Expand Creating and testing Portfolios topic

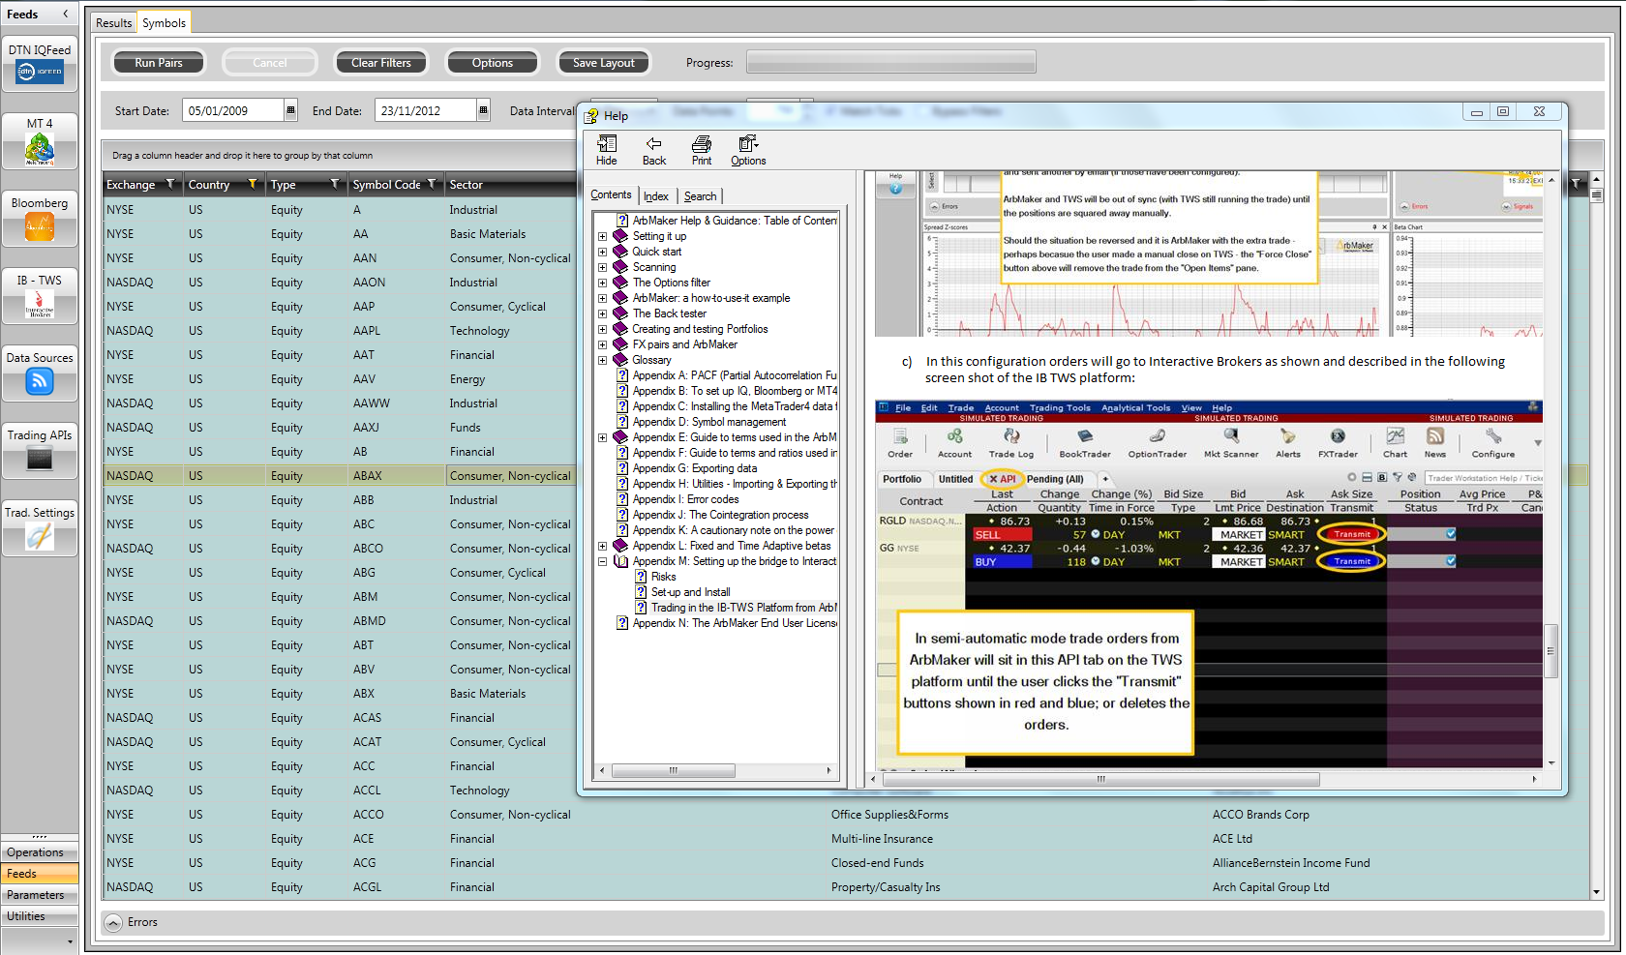point(602,329)
